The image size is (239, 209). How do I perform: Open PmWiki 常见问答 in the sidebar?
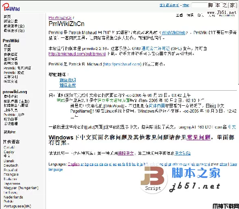17,68
